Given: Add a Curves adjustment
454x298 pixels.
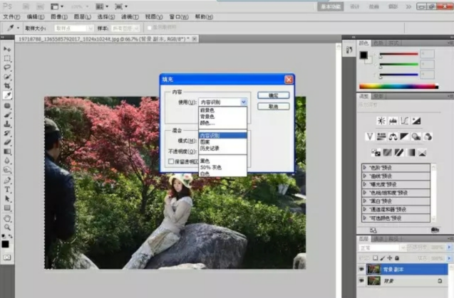Looking at the screenshot, I should (405, 121).
